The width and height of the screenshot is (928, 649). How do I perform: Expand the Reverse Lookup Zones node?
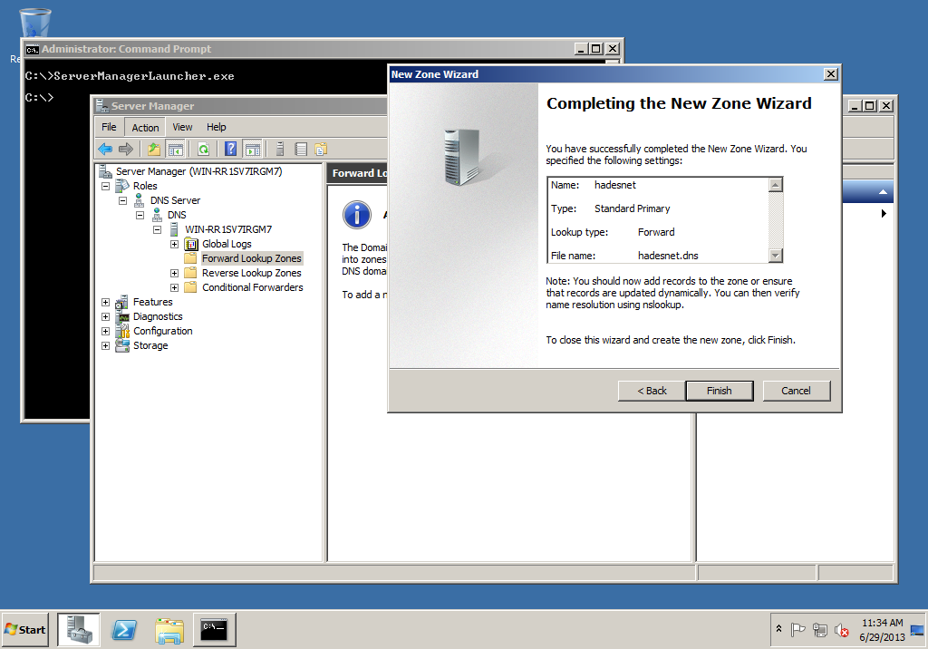point(174,273)
